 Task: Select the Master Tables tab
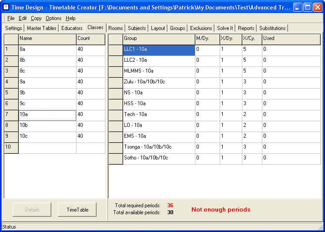click(x=41, y=28)
